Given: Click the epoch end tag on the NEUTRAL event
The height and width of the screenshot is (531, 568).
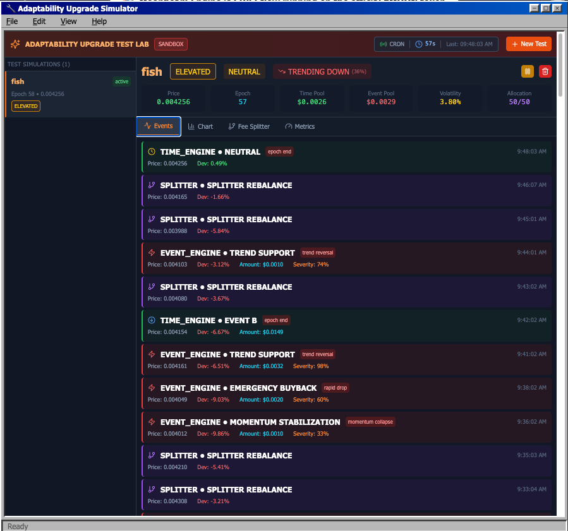Looking at the screenshot, I should [x=279, y=152].
